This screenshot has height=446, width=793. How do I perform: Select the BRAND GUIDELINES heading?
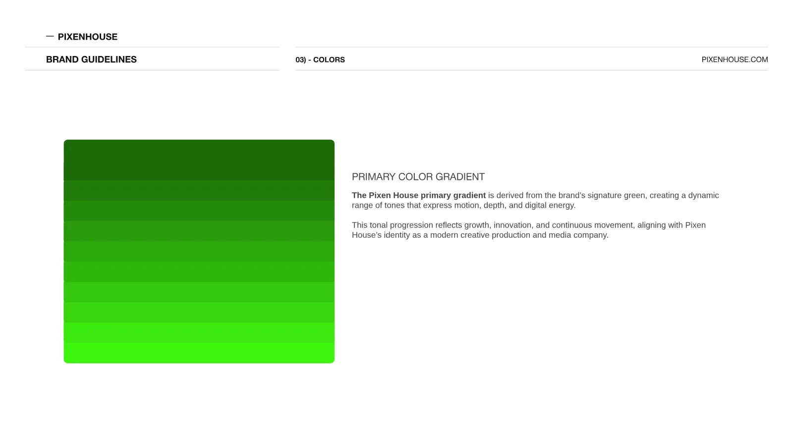(91, 59)
